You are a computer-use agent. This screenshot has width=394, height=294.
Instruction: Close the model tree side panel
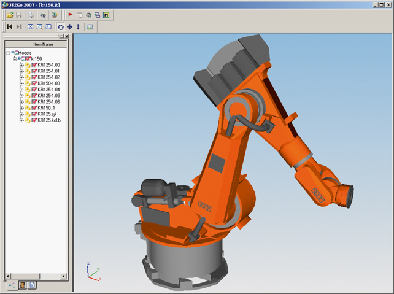pos(67,36)
